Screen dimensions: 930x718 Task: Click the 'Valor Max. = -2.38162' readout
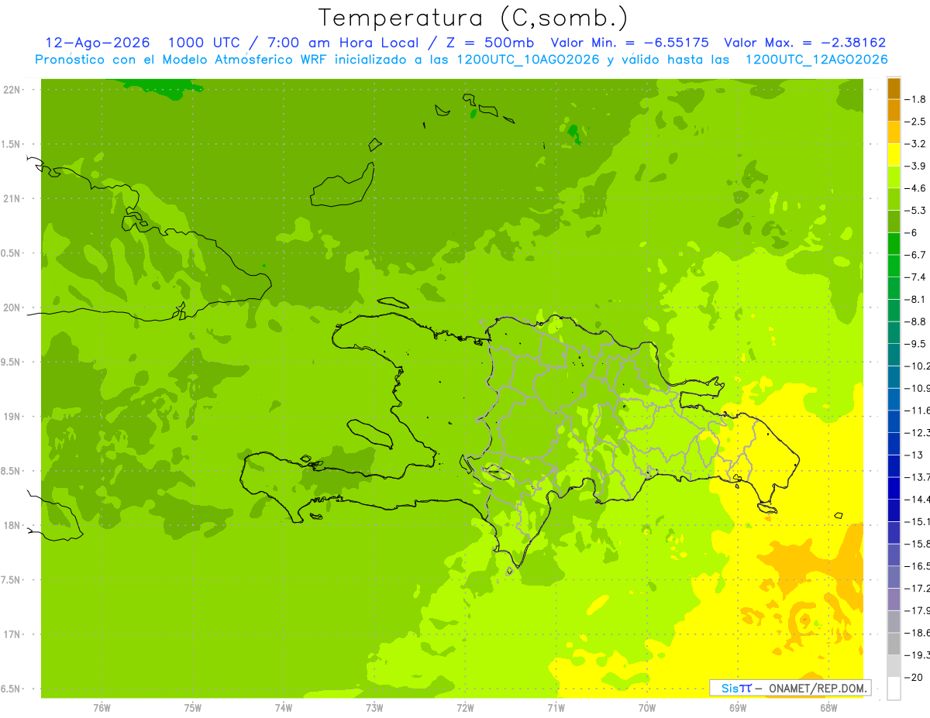pos(804,43)
